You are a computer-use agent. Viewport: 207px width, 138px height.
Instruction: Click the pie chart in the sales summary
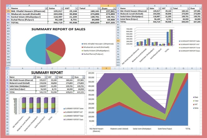(45, 49)
